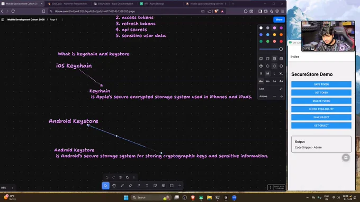The width and height of the screenshot is (360, 202).
Task: Choose the last dash style option
Action: 281,66
